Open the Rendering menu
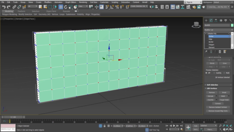The image size is (234, 132). click(x=83, y=2)
